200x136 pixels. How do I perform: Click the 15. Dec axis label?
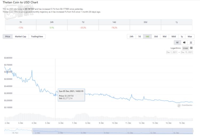coord(182,123)
